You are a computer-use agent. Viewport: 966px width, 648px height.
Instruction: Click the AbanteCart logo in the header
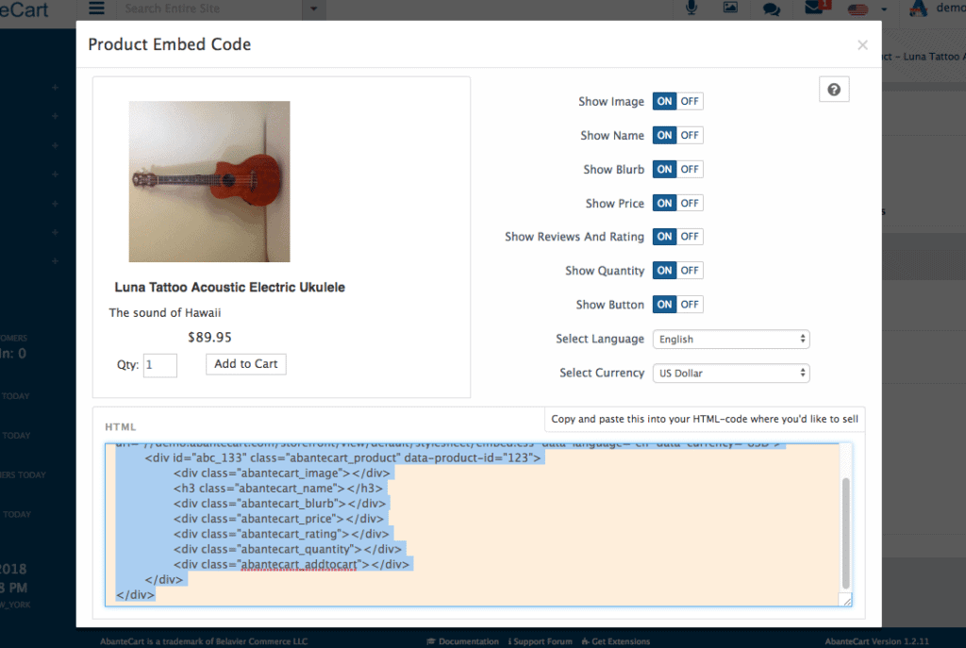coord(24,8)
